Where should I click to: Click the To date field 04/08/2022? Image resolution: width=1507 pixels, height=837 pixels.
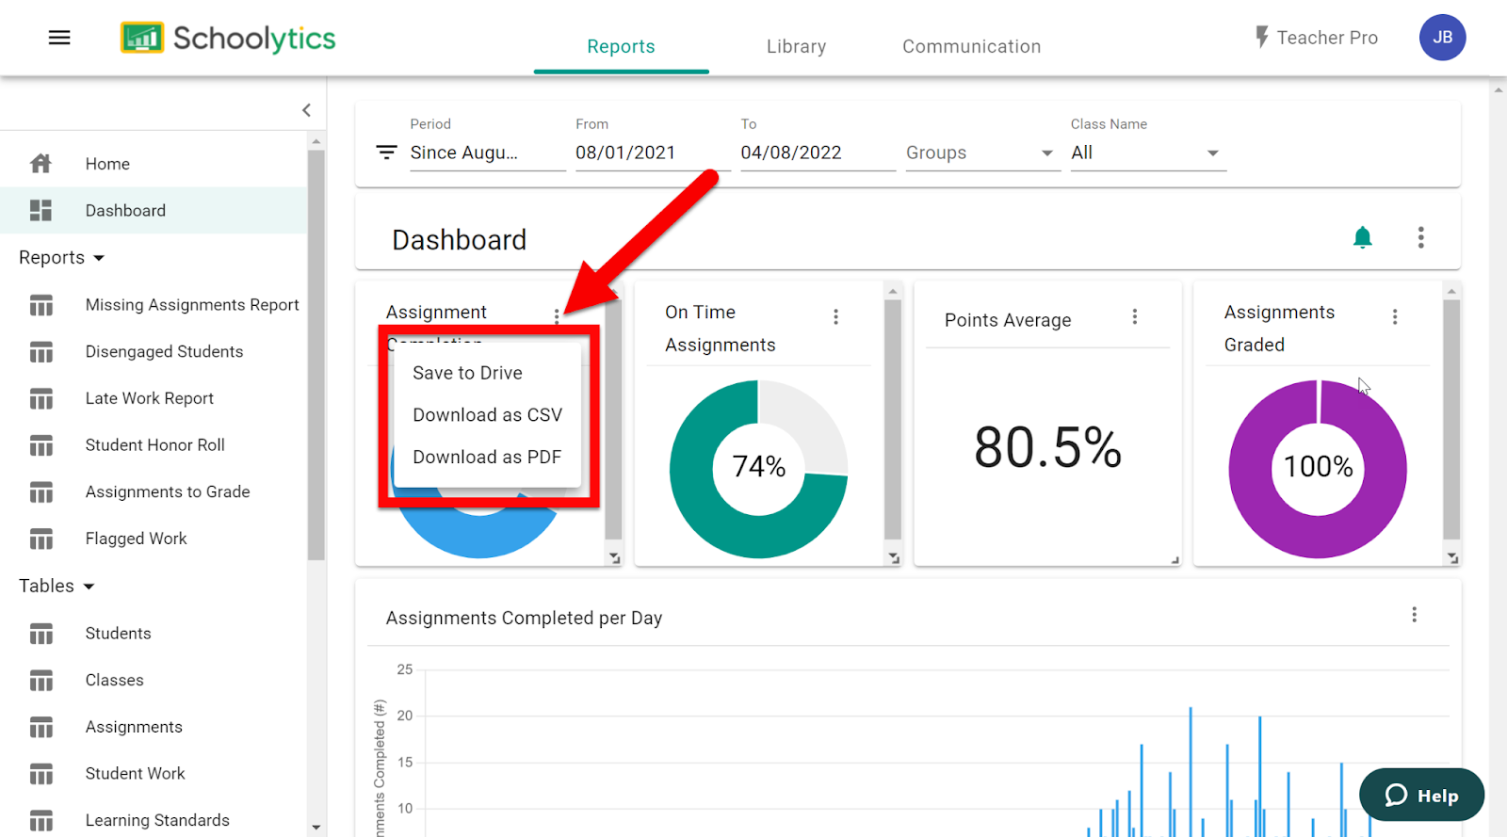tap(818, 153)
